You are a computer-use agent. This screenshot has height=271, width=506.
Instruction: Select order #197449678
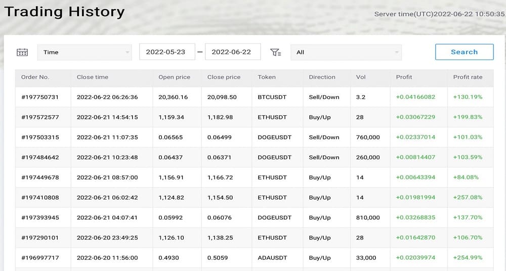point(40,177)
